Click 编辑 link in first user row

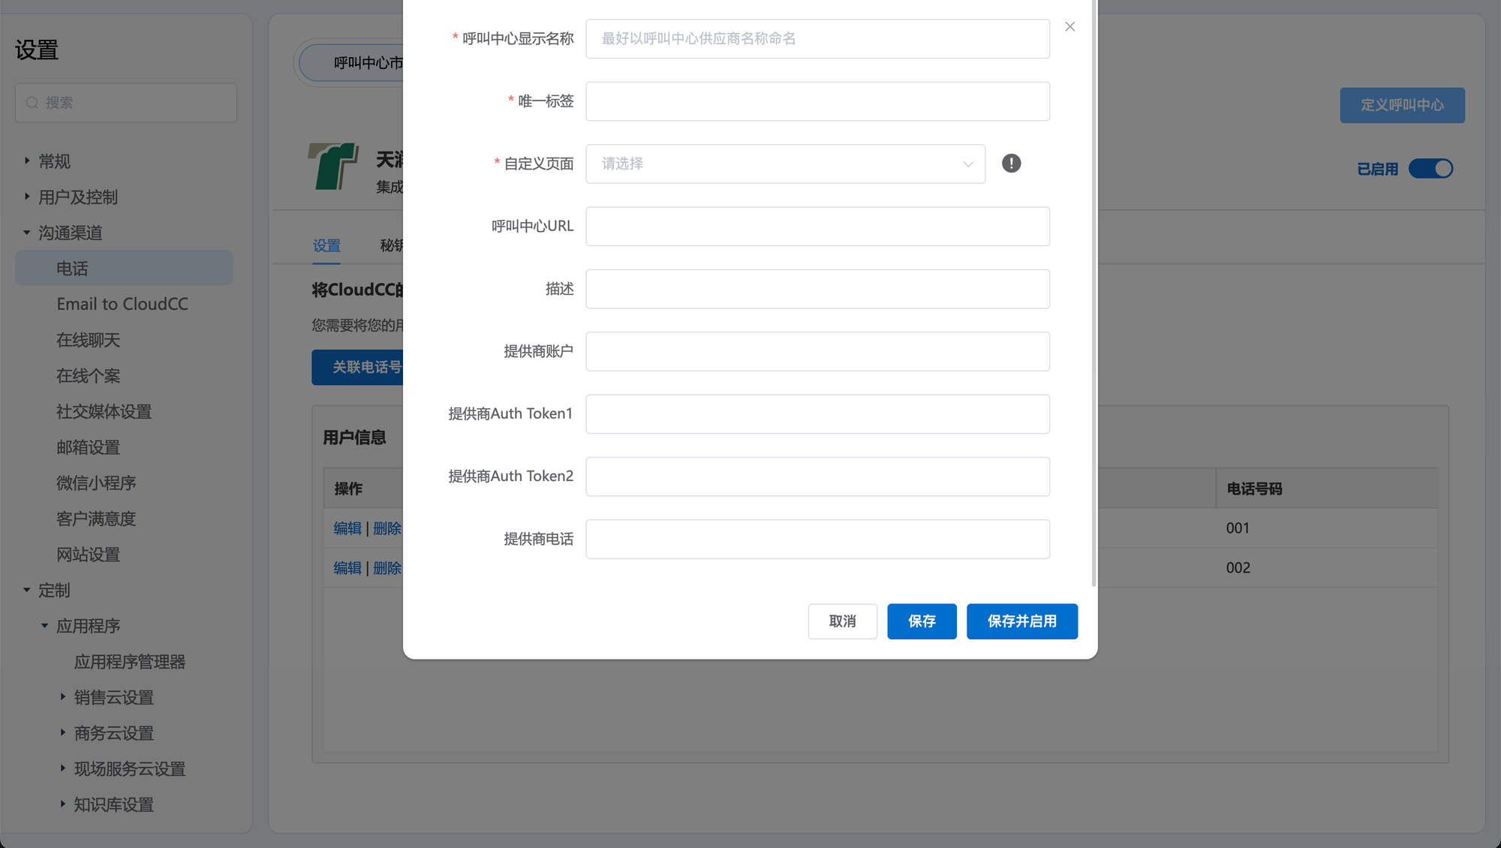pyautogui.click(x=347, y=528)
